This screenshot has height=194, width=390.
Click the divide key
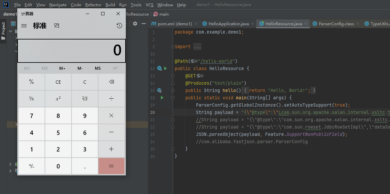(111, 99)
